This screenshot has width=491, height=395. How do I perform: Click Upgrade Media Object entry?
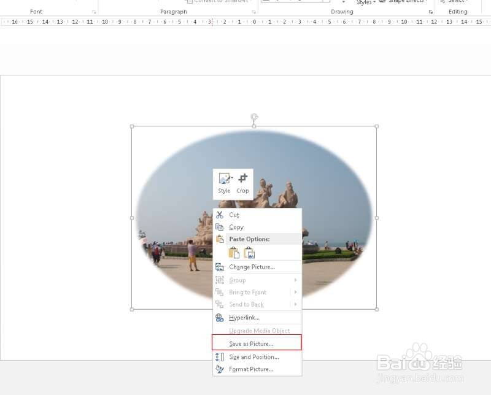(x=257, y=331)
